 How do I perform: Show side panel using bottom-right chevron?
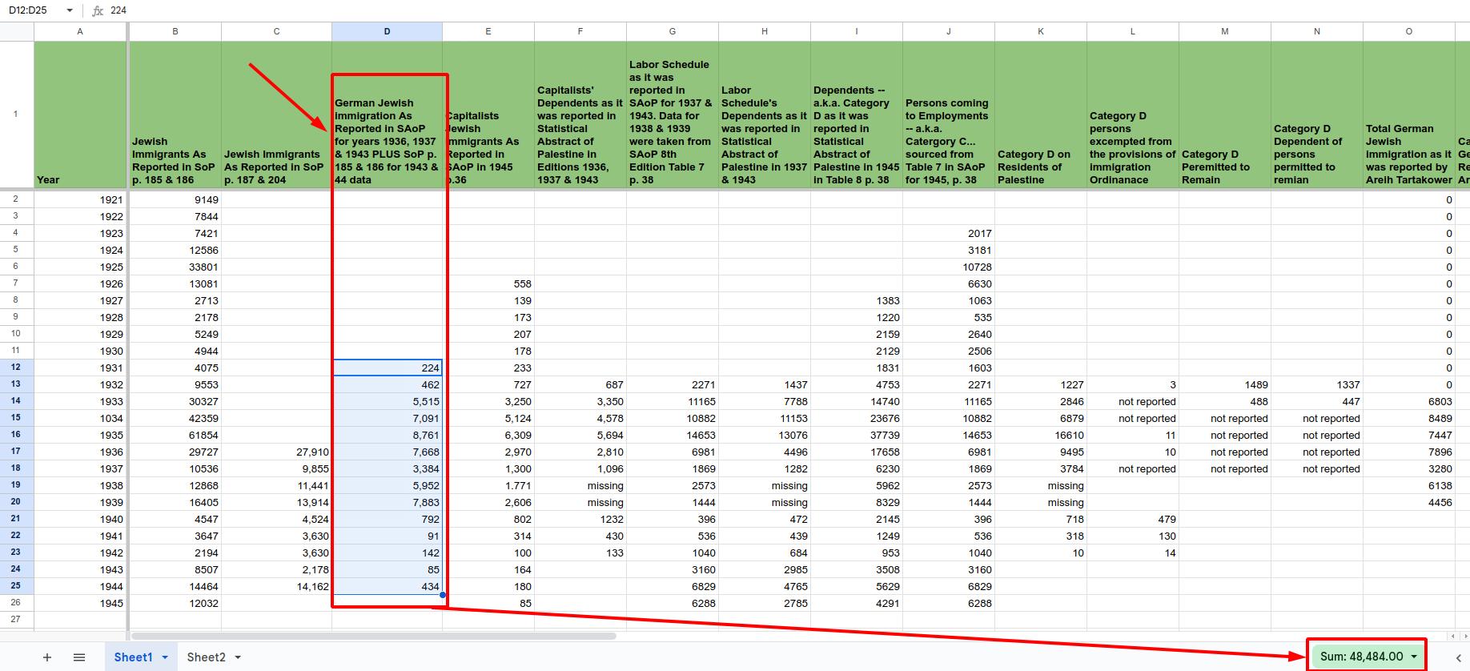1458,657
